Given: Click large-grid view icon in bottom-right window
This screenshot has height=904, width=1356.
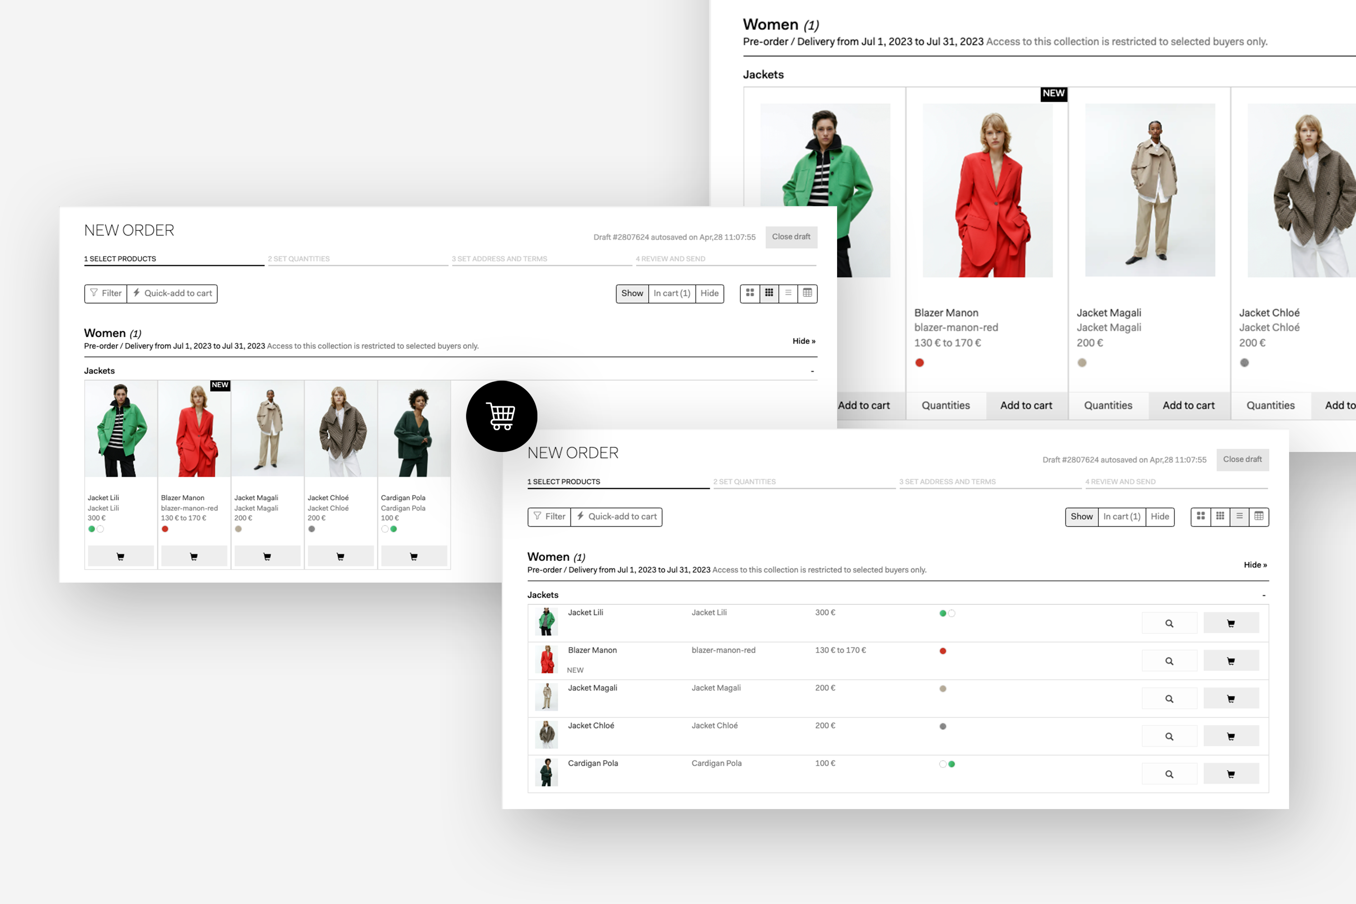Looking at the screenshot, I should (x=1201, y=517).
